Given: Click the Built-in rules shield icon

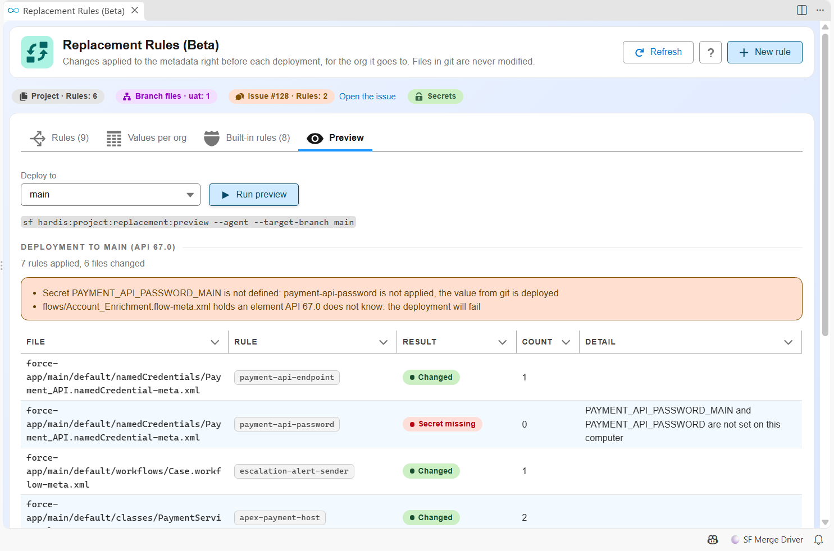Looking at the screenshot, I should [212, 138].
